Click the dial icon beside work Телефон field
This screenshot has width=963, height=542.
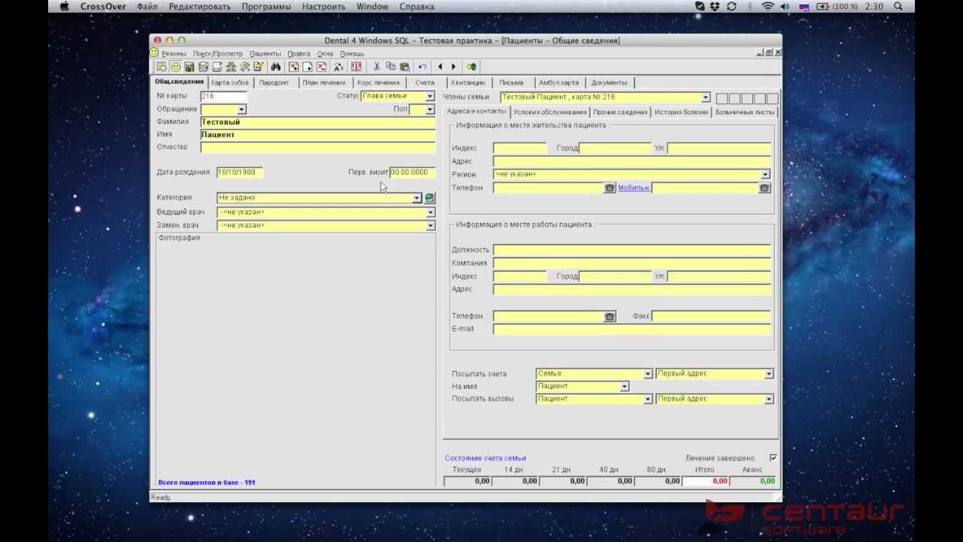610,317
